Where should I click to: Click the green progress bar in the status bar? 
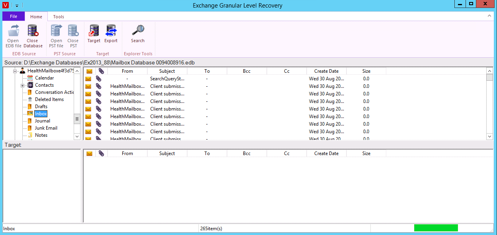click(x=436, y=228)
